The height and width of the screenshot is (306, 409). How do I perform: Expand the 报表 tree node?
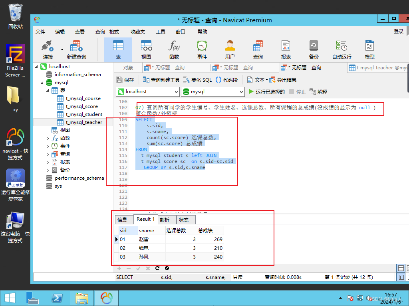coord(48,163)
